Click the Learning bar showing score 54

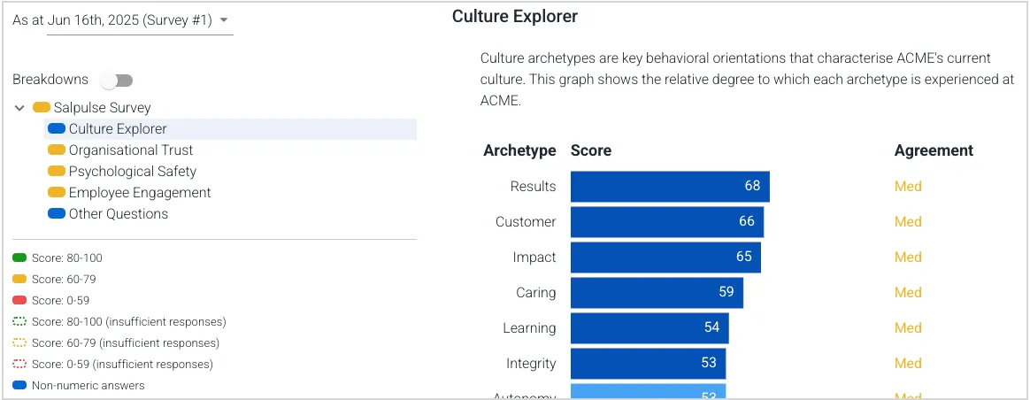(x=650, y=327)
